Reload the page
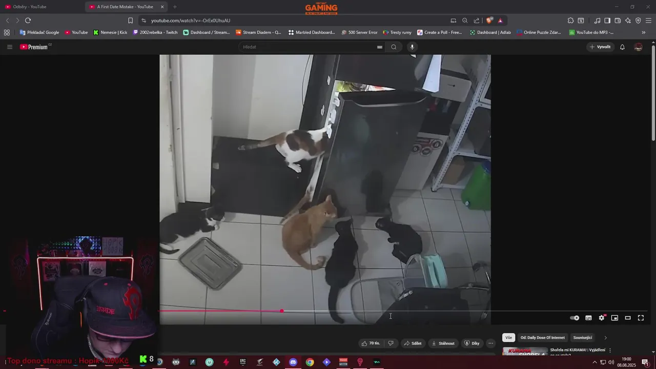The width and height of the screenshot is (656, 369). coord(28,20)
